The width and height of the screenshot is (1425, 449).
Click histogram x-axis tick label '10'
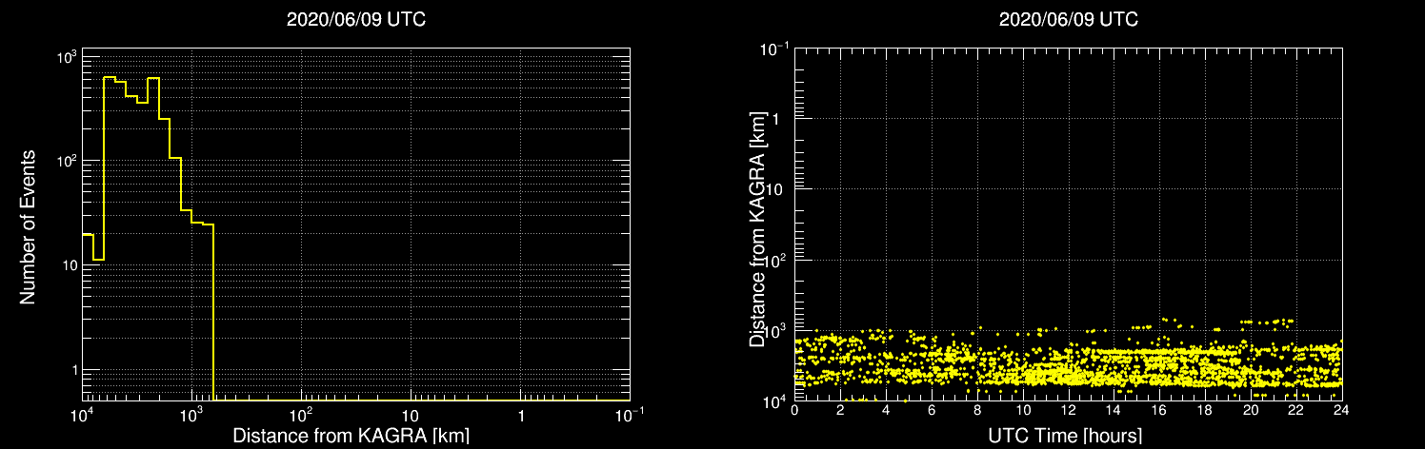coord(411,416)
